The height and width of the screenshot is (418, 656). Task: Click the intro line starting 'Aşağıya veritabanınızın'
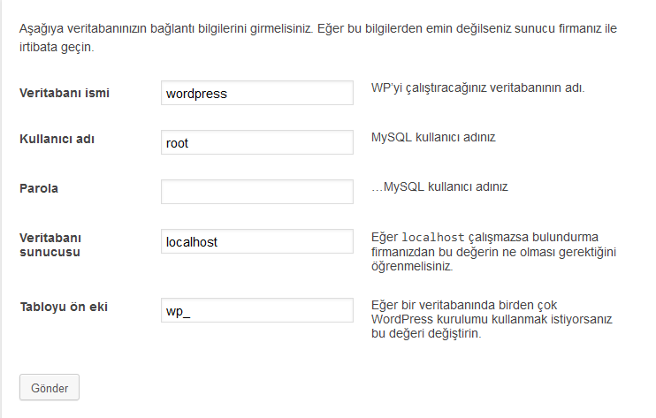tap(318, 29)
